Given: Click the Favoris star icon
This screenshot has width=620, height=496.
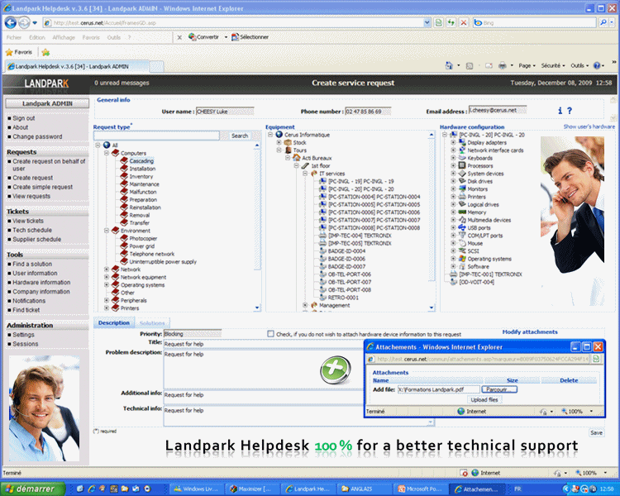Looking at the screenshot, I should (x=9, y=52).
